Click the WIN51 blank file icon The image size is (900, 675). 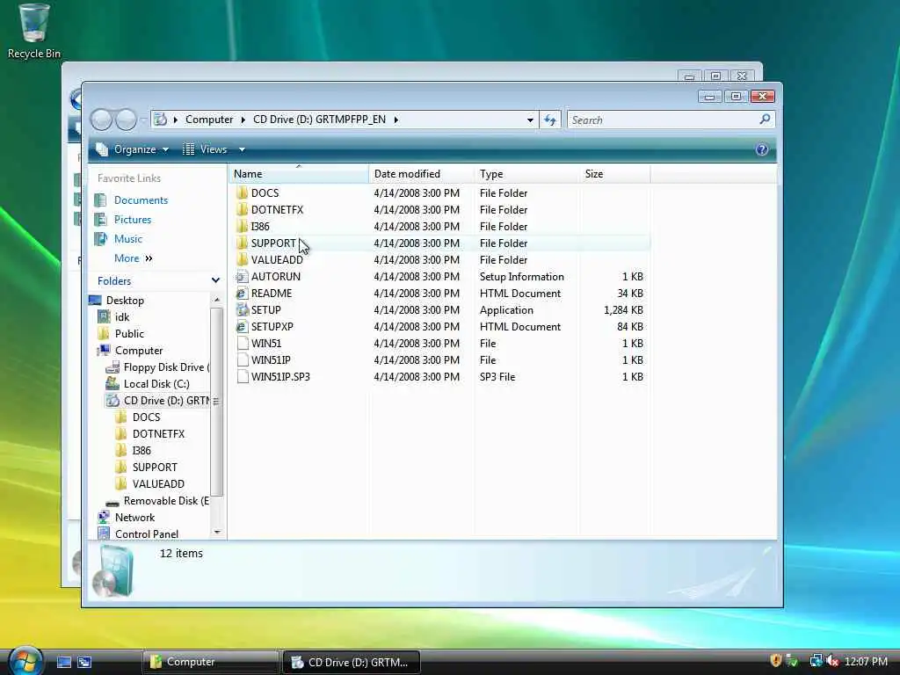[x=243, y=343]
